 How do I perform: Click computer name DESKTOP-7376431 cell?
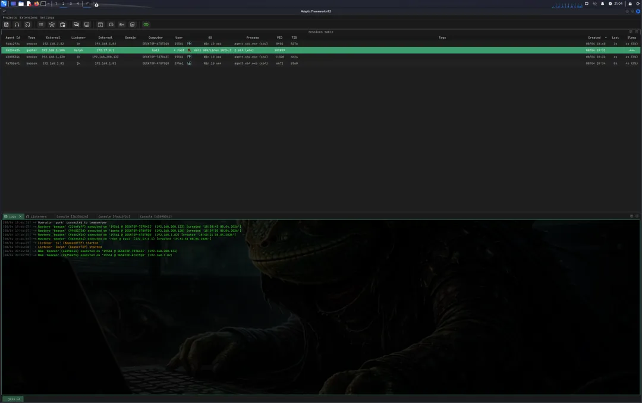point(156,56)
